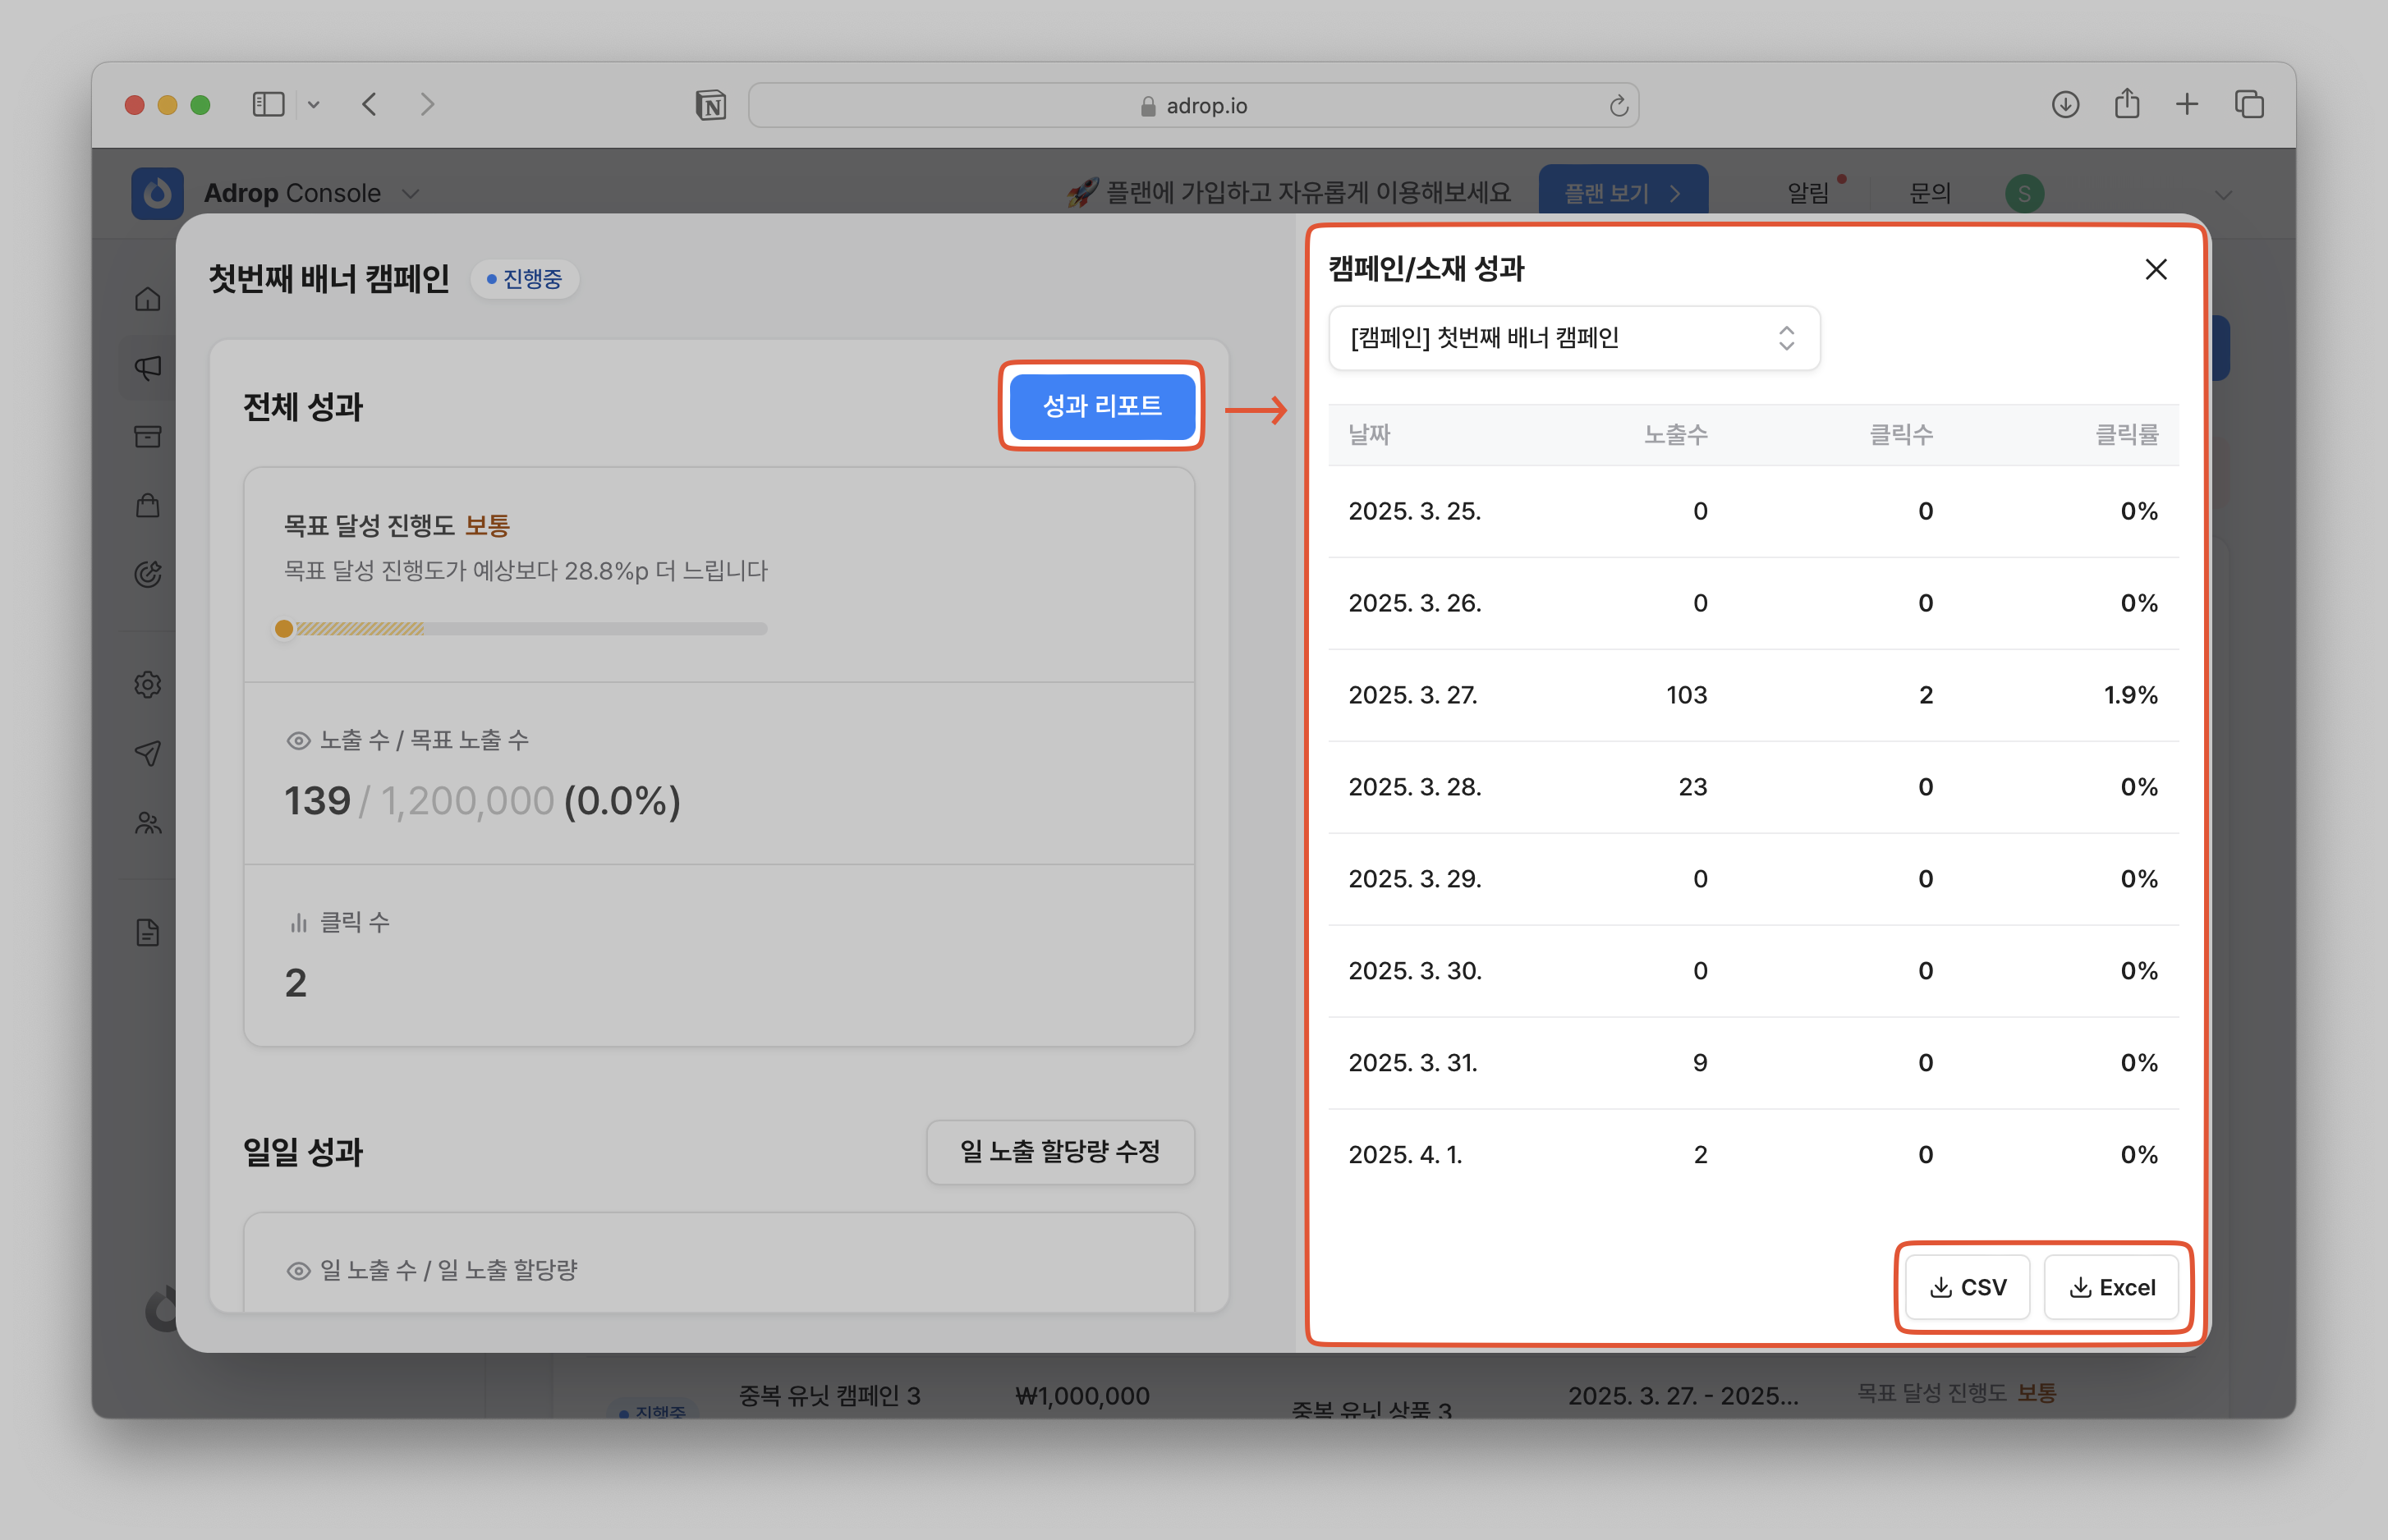The width and height of the screenshot is (2388, 1540).
Task: Open the megaphone campaigns icon in sidebar
Action: [148, 368]
